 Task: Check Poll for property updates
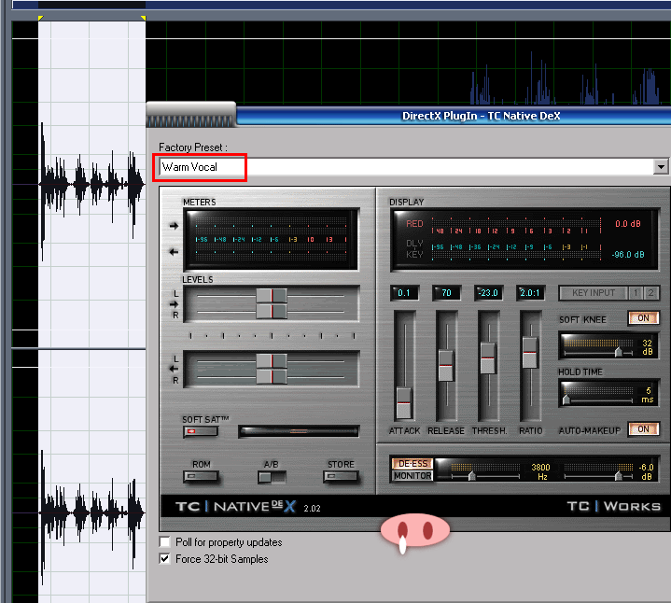click(x=165, y=541)
